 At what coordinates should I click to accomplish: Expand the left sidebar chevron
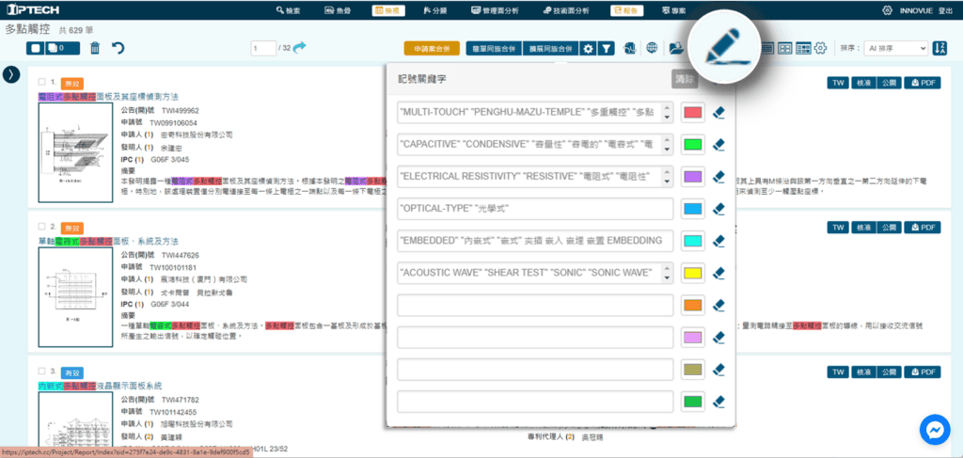click(11, 74)
